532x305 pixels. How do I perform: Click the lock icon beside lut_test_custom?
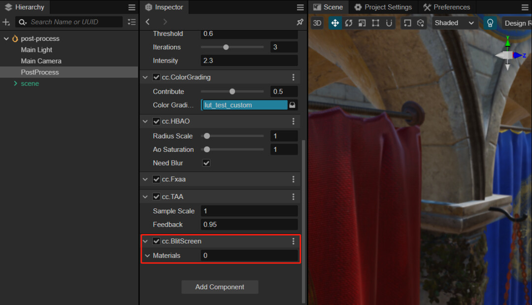tap(293, 105)
